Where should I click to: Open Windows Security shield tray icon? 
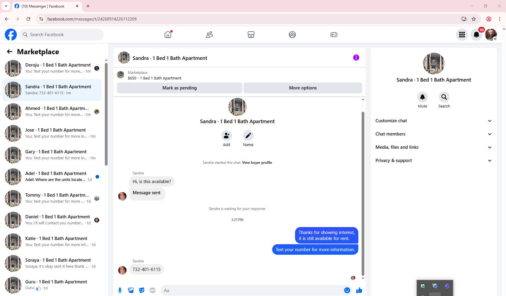click(423, 286)
